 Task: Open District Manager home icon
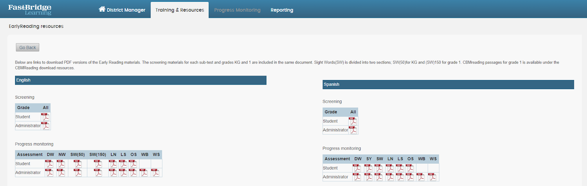pos(102,9)
